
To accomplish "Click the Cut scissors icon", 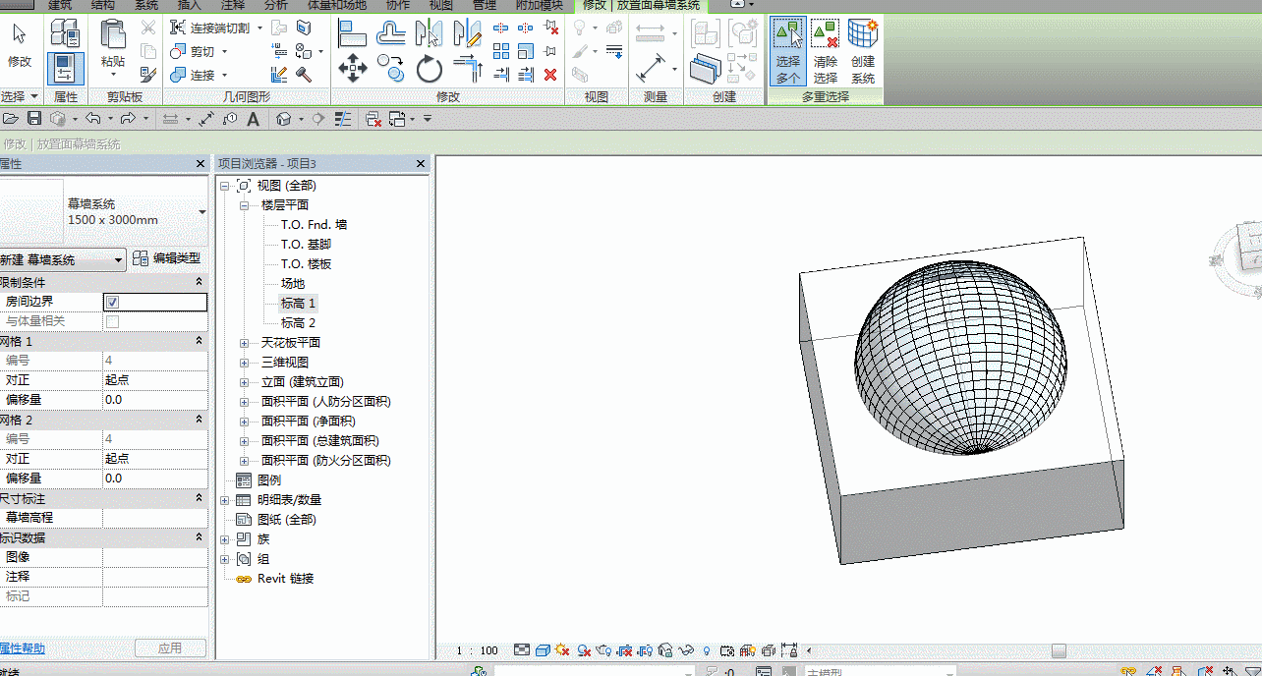I will point(148,28).
